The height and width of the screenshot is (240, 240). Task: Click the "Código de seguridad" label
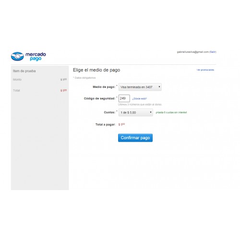point(99,98)
